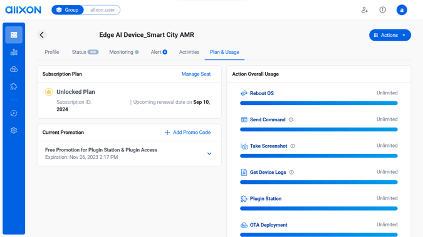Open the devices list sidebar icon
423x237 pixels.
[x=14, y=35]
